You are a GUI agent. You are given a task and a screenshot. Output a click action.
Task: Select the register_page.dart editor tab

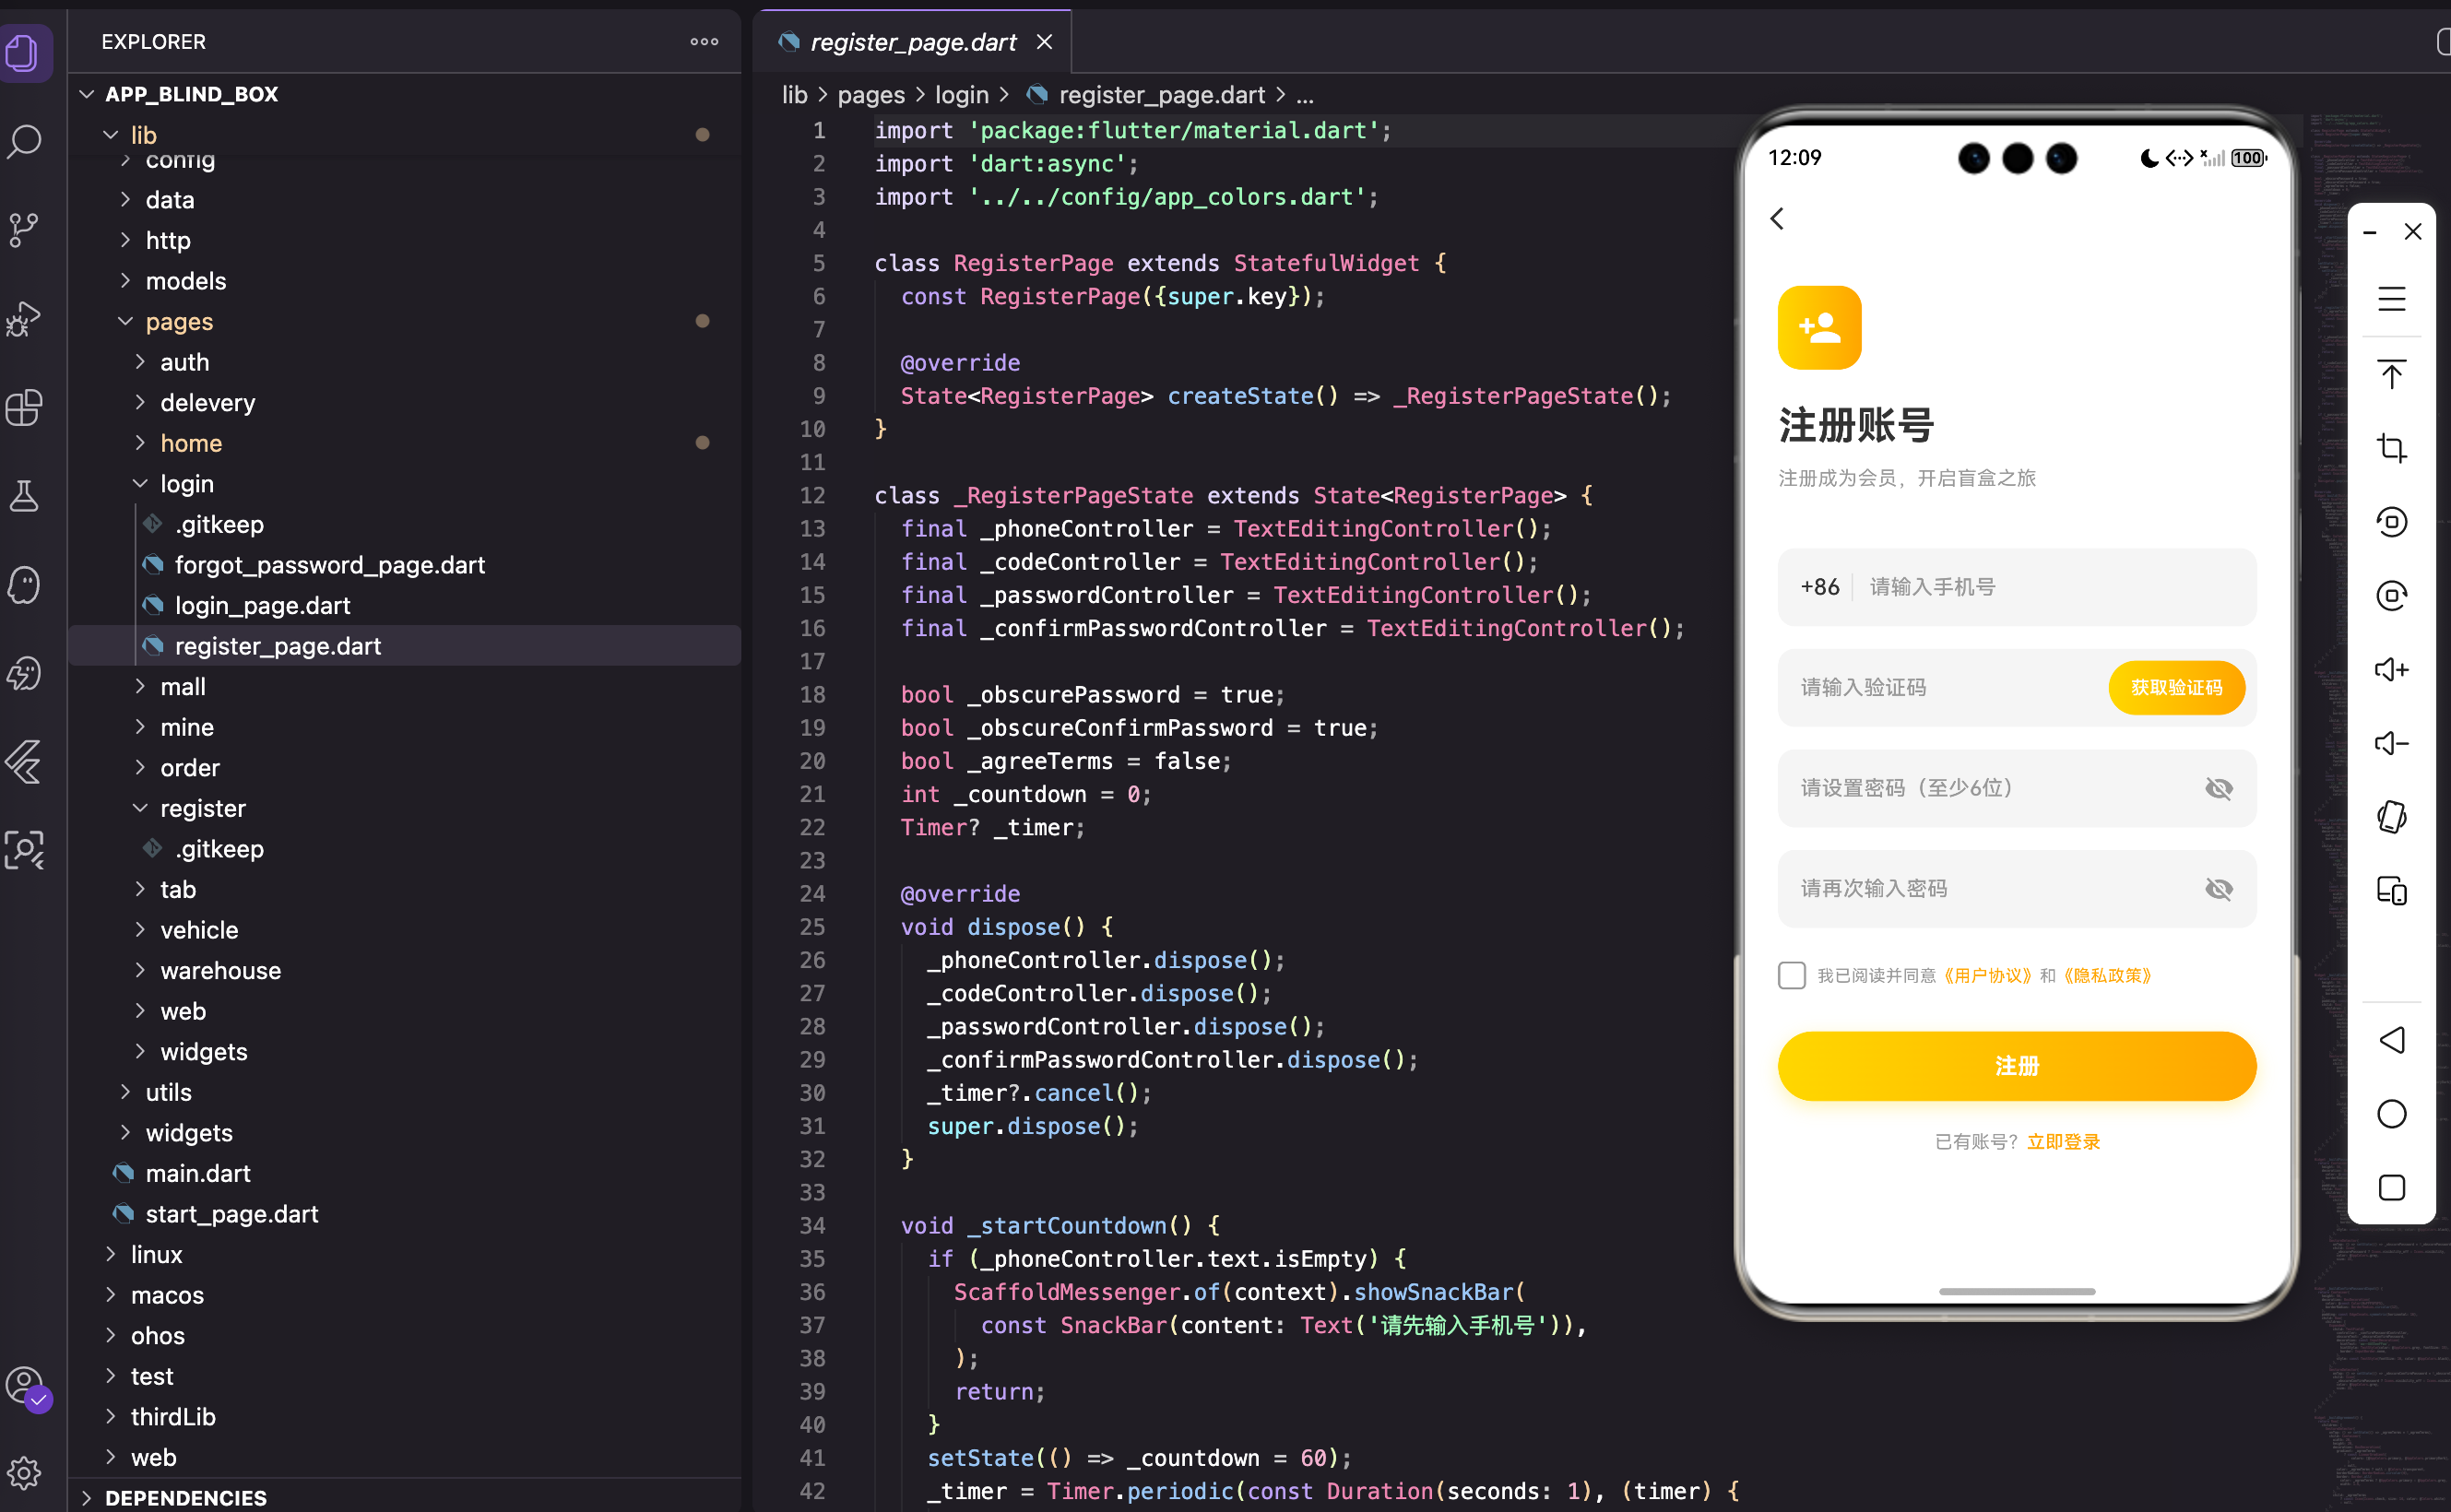coord(912,42)
